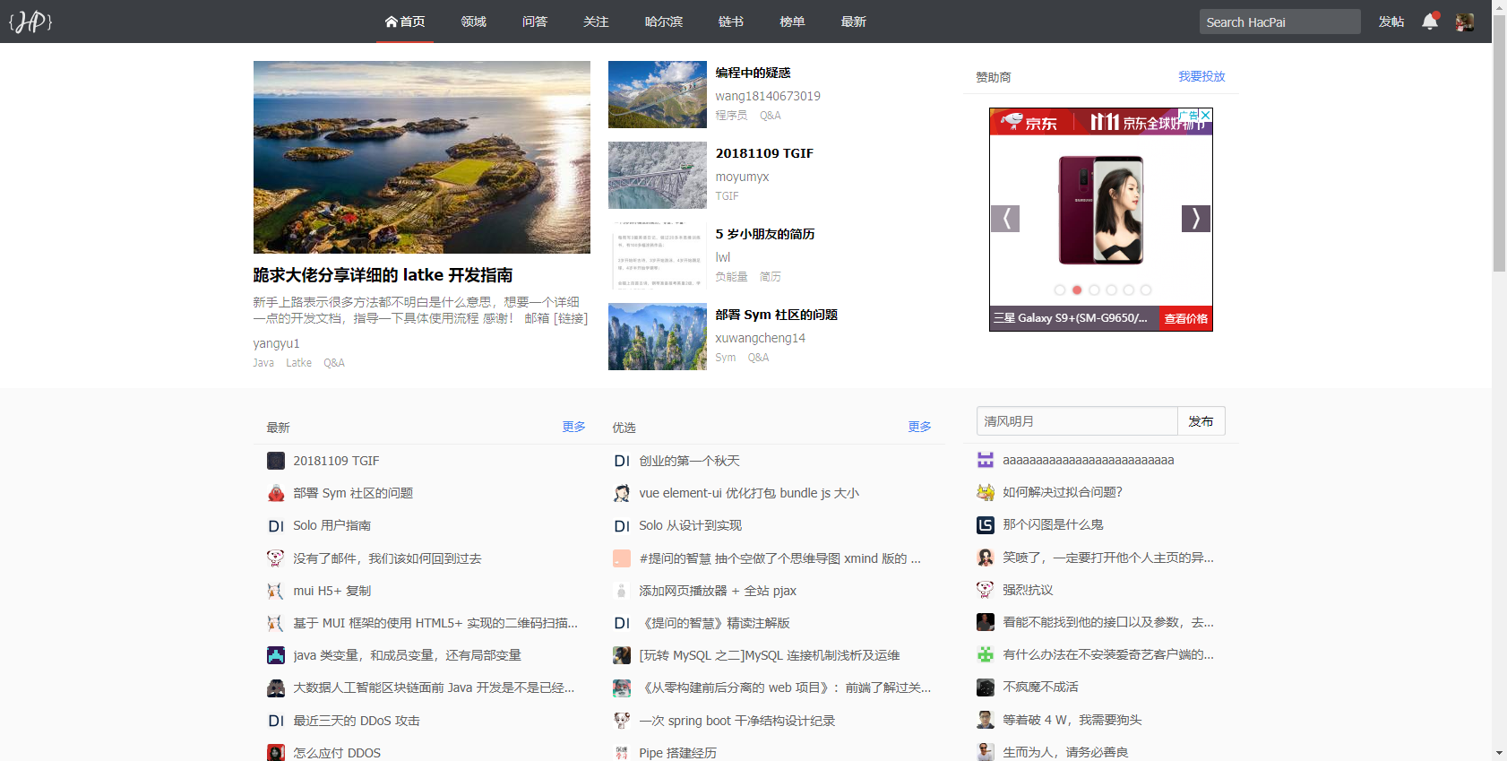Open '怎么应付 DDOS' post in latest list
1507x761 pixels.
point(337,753)
